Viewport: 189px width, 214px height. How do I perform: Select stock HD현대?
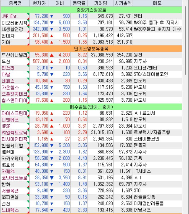tap(15, 152)
